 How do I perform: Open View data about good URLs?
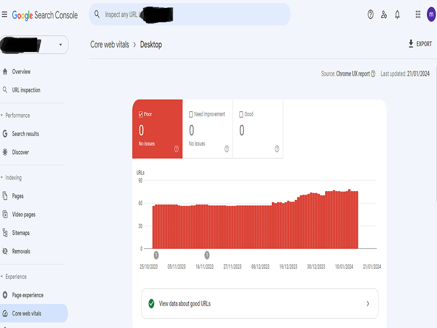click(260, 304)
